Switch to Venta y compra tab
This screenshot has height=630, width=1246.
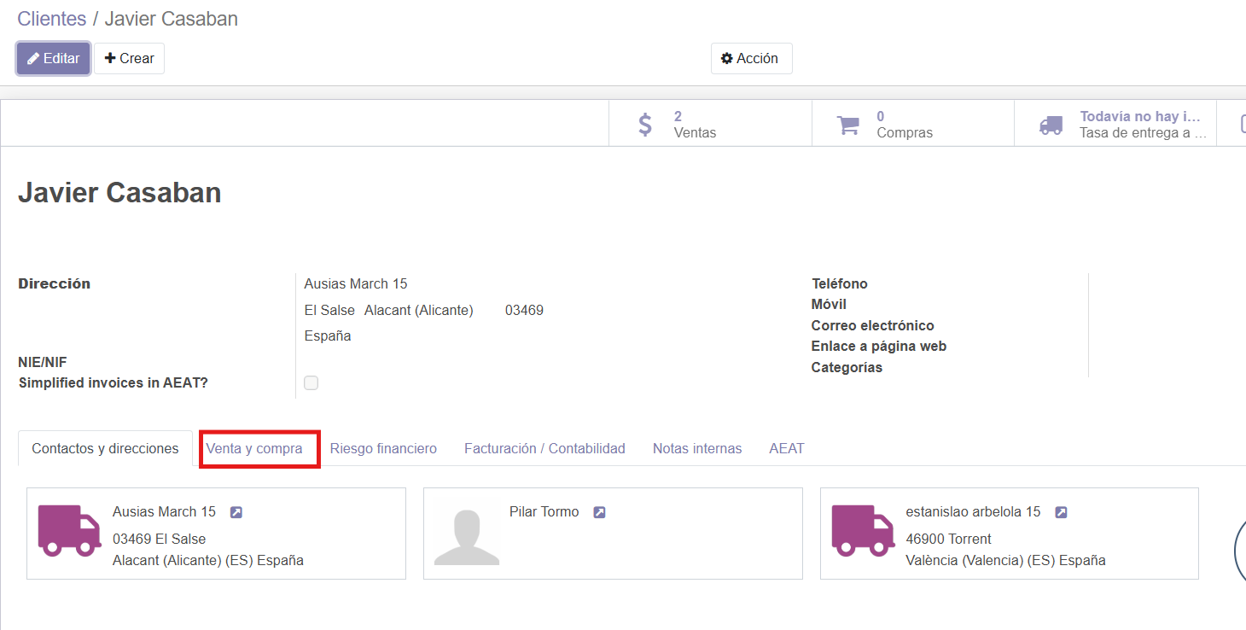point(254,448)
